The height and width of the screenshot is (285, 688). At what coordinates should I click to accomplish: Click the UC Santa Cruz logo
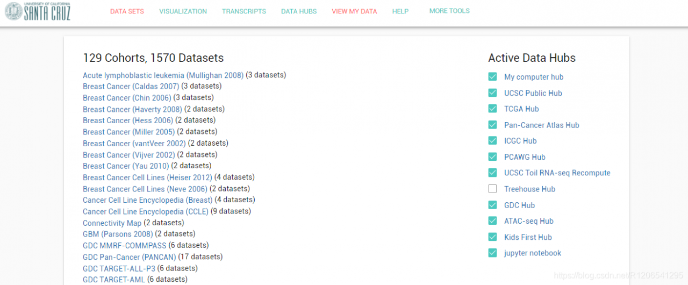(x=38, y=11)
